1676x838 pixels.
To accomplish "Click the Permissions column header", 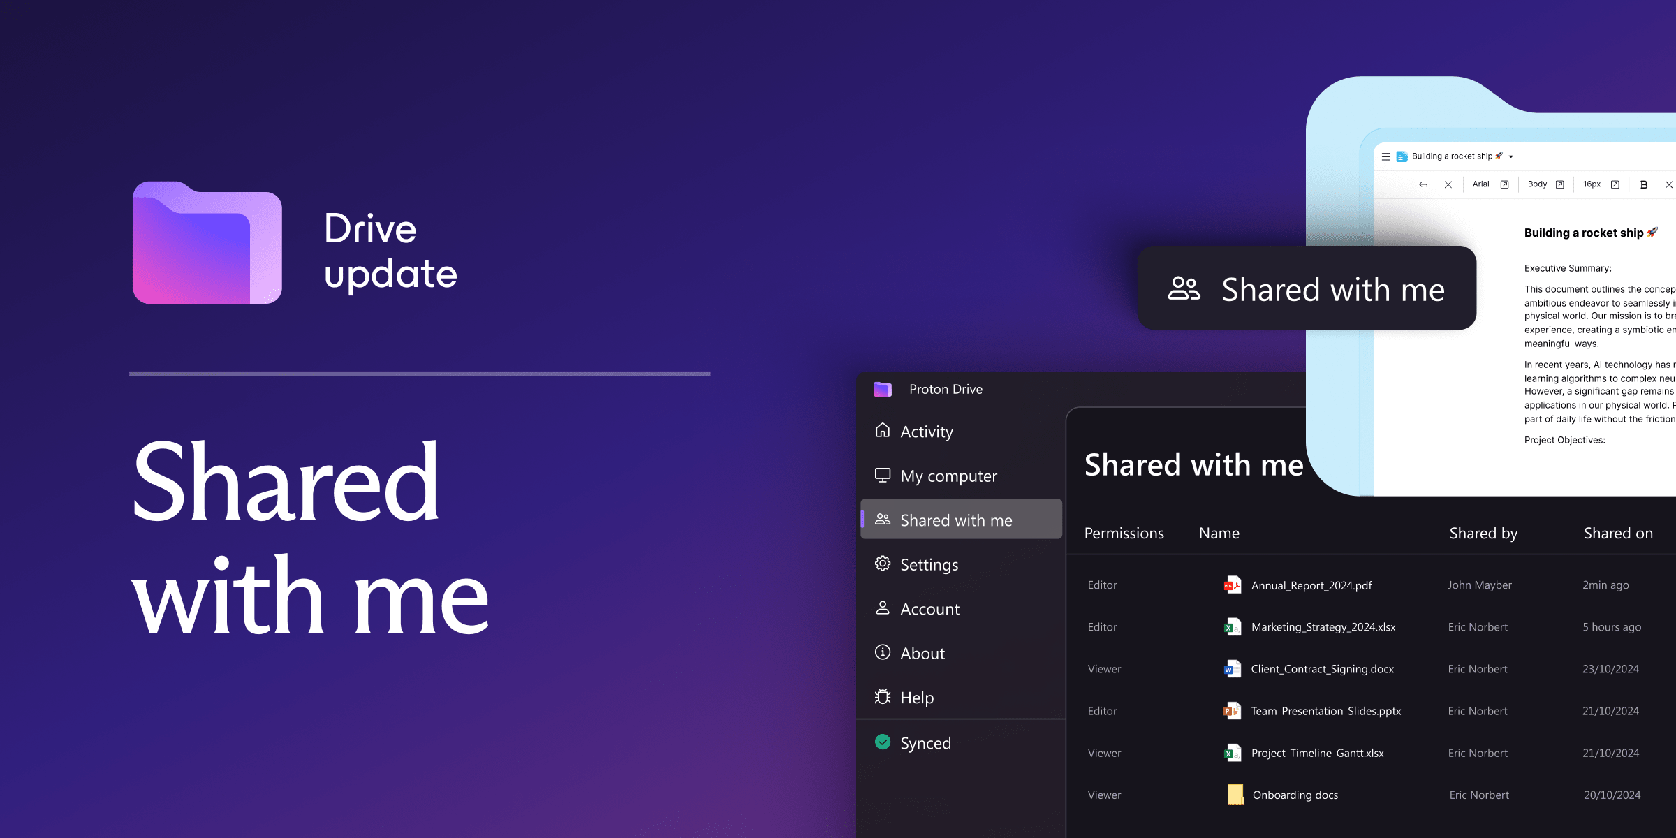I will pos(1124,534).
